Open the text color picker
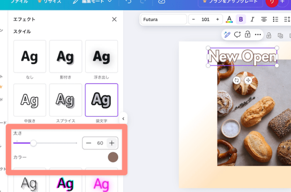 229,19
